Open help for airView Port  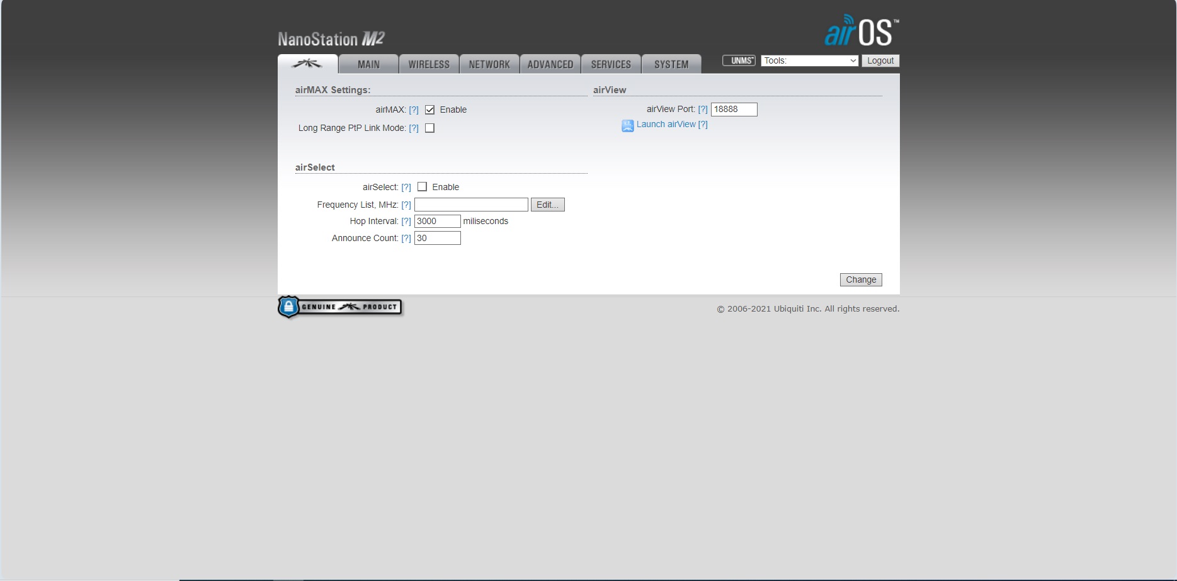(x=703, y=109)
